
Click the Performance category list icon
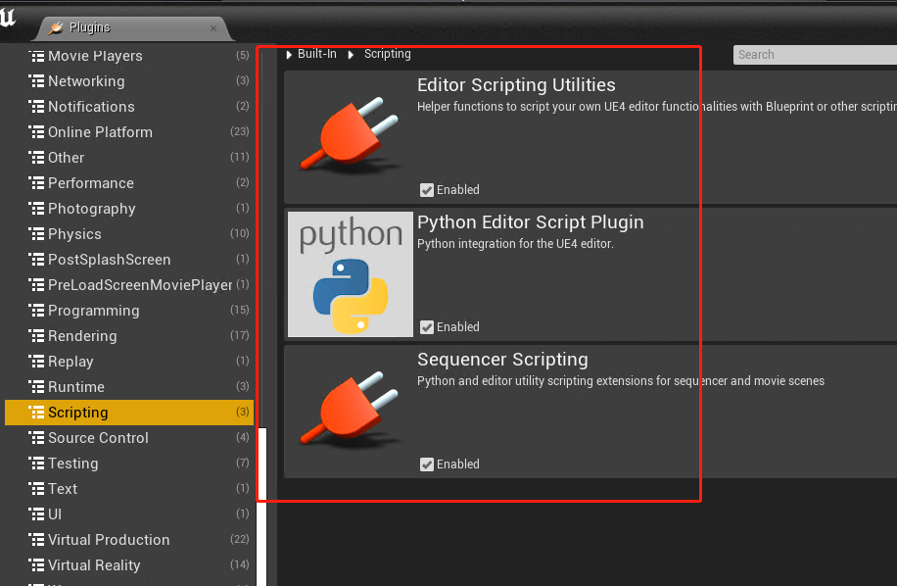(x=36, y=183)
